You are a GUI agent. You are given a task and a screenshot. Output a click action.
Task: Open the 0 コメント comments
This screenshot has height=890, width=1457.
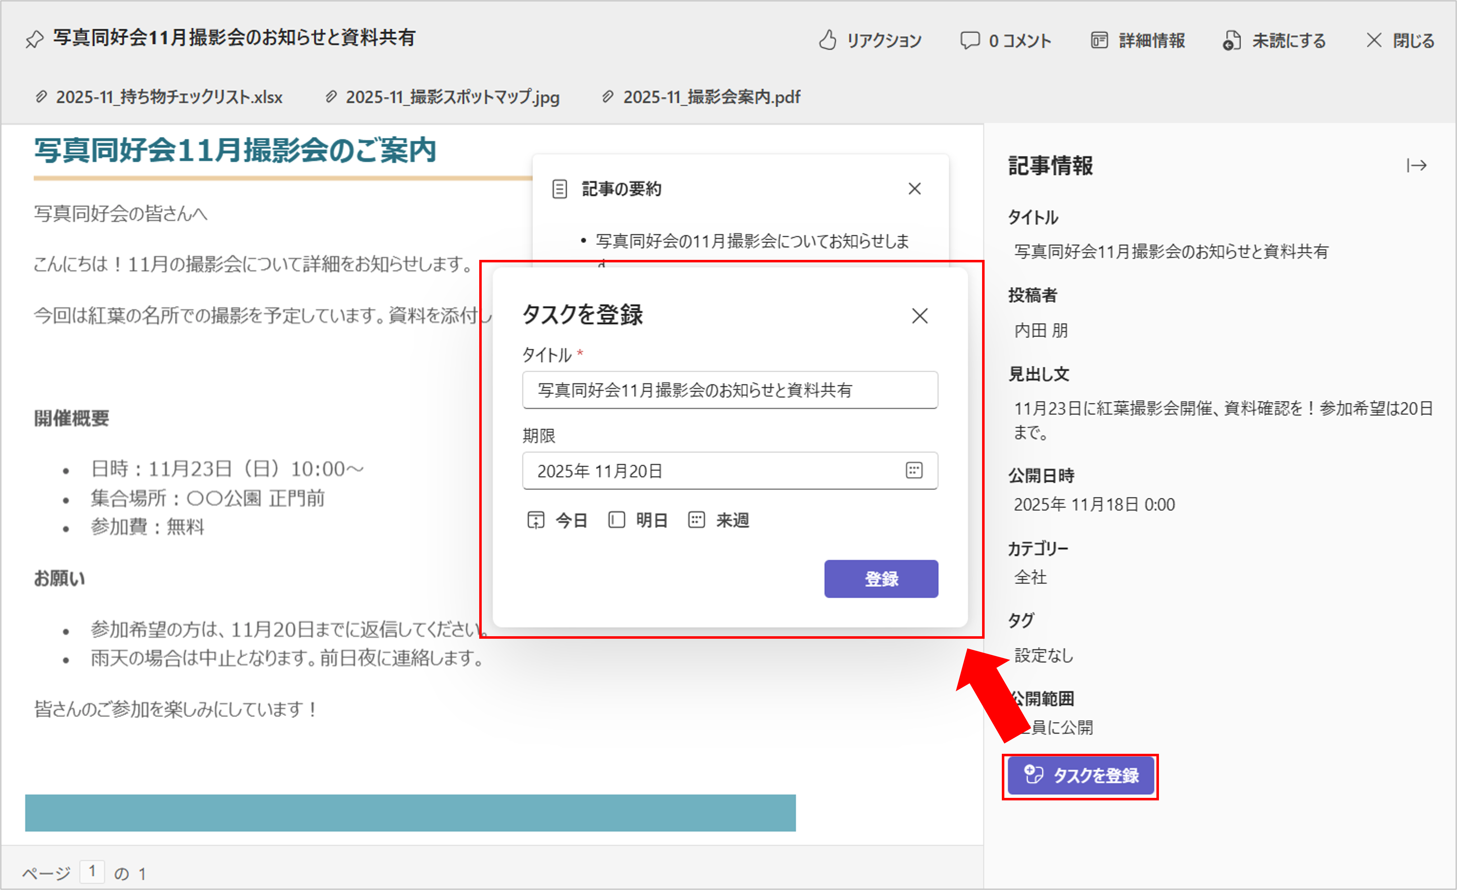(1006, 40)
